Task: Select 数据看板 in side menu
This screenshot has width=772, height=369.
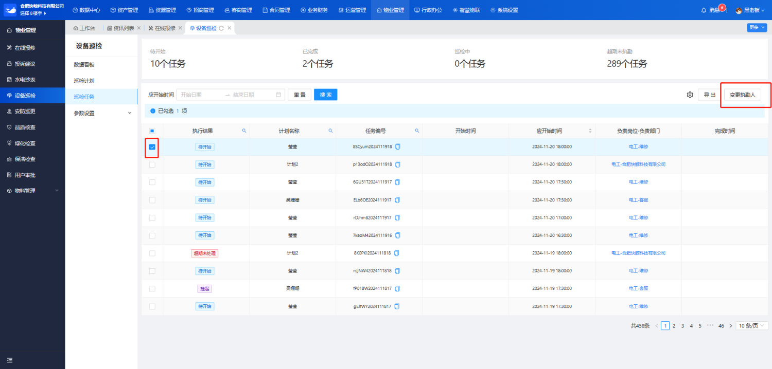Action: [x=84, y=65]
